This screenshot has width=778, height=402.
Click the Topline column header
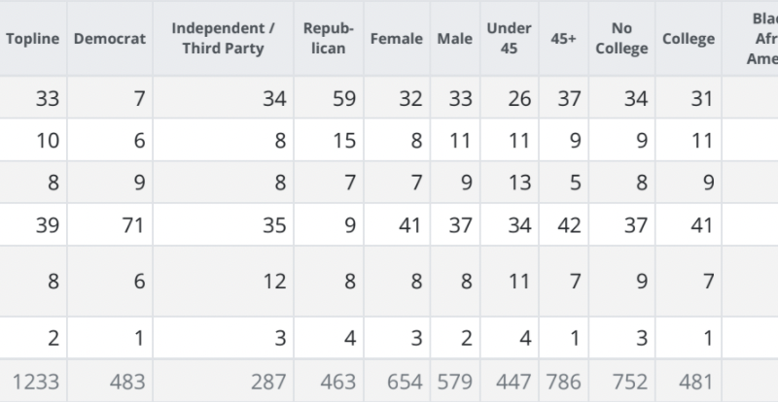(33, 39)
